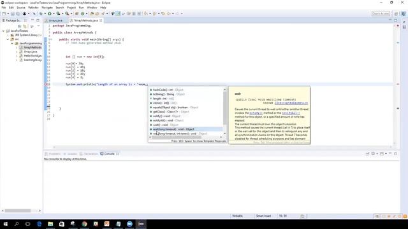Image resolution: width=408 pixels, height=229 pixels.
Task: Open the Window menu
Action: [92, 8]
